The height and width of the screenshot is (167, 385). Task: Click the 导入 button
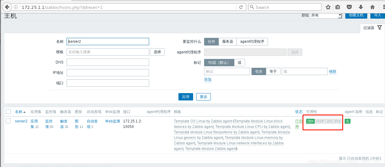pyautogui.click(x=377, y=15)
